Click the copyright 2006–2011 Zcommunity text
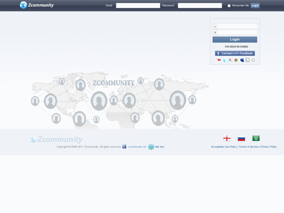284x213 pixels. (x=89, y=147)
